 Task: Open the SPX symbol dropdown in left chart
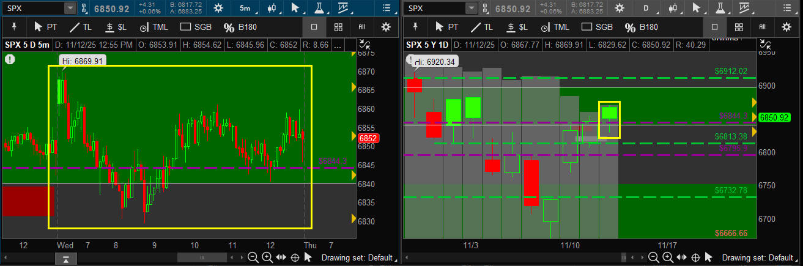[70, 9]
